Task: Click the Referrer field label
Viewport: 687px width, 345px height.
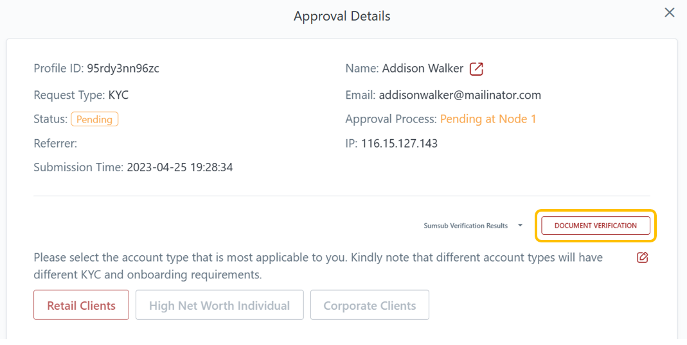Action: coord(55,144)
